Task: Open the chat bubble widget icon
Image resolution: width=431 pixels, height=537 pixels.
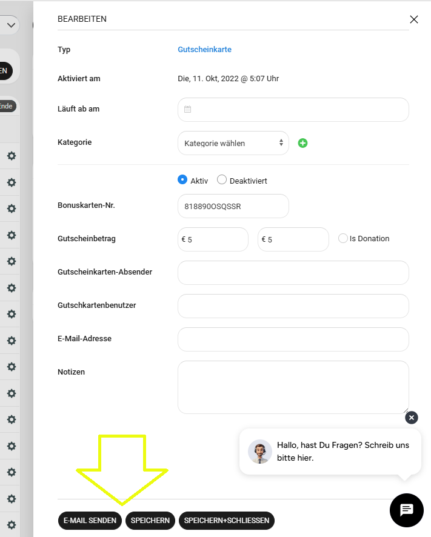Action: 406,510
